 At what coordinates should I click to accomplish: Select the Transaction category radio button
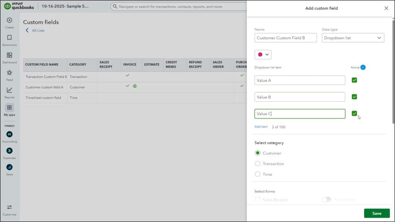point(258,163)
